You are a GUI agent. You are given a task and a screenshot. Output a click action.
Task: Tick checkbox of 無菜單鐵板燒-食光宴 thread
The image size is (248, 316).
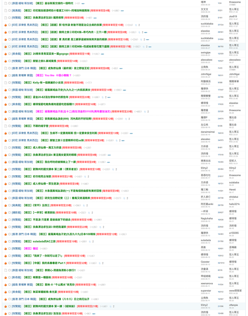[9, 292]
